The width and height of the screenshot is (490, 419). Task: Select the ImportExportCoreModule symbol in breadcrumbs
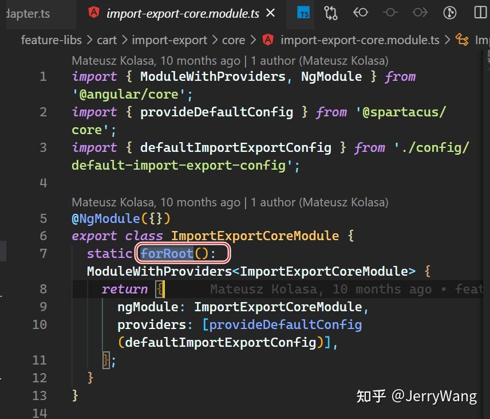click(x=484, y=40)
